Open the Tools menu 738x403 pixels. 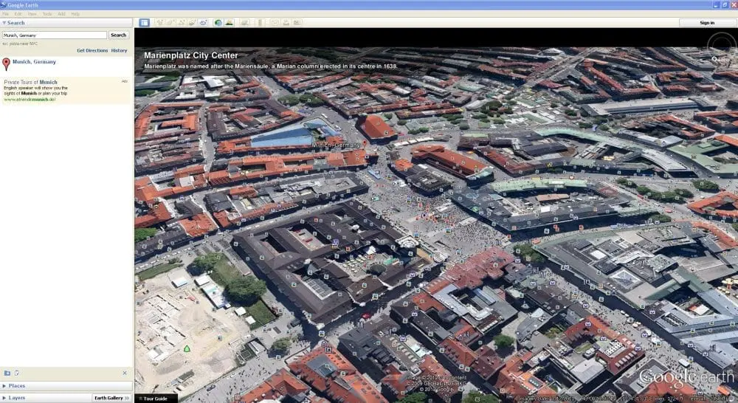click(x=47, y=14)
